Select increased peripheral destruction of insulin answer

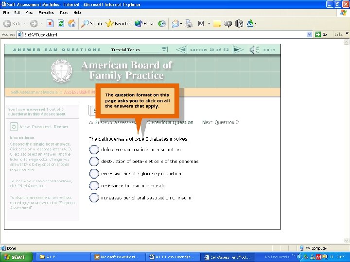pos(94,197)
